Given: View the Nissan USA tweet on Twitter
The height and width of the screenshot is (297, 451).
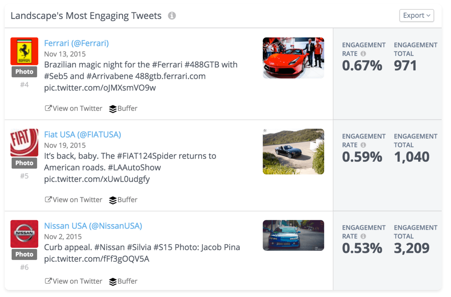Looking at the screenshot, I should [x=73, y=281].
